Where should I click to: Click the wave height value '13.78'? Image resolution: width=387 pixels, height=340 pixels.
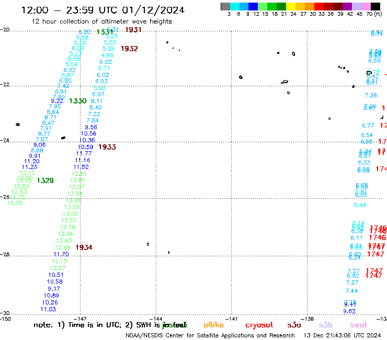(x=67, y=227)
